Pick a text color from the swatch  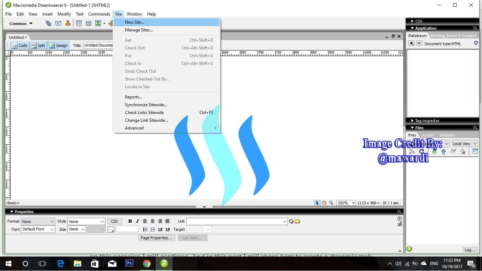click(111, 229)
